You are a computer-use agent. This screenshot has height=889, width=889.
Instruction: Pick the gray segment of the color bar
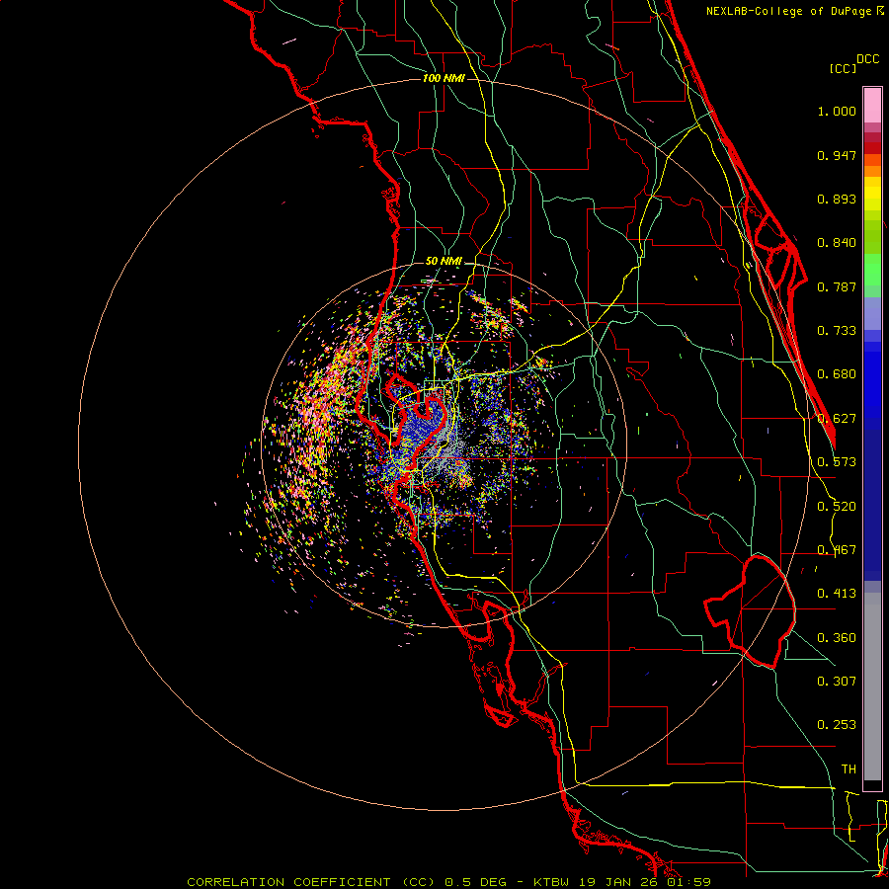[x=872, y=687]
